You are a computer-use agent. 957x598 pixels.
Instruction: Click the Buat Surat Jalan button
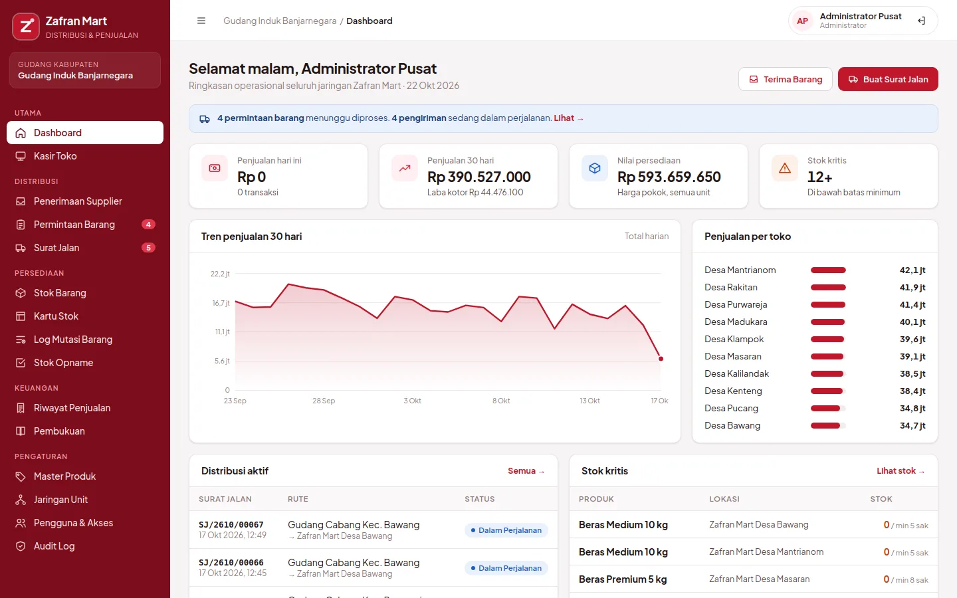[x=888, y=79]
